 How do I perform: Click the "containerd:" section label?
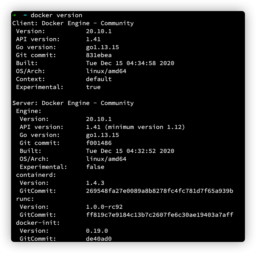pos(36,175)
